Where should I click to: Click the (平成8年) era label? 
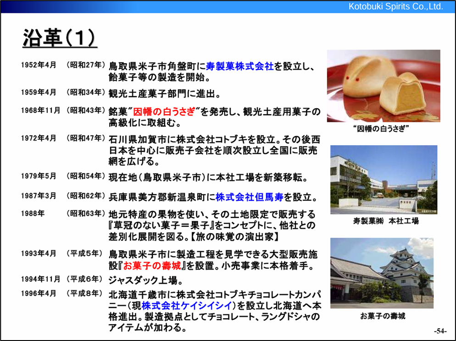[x=85, y=292]
